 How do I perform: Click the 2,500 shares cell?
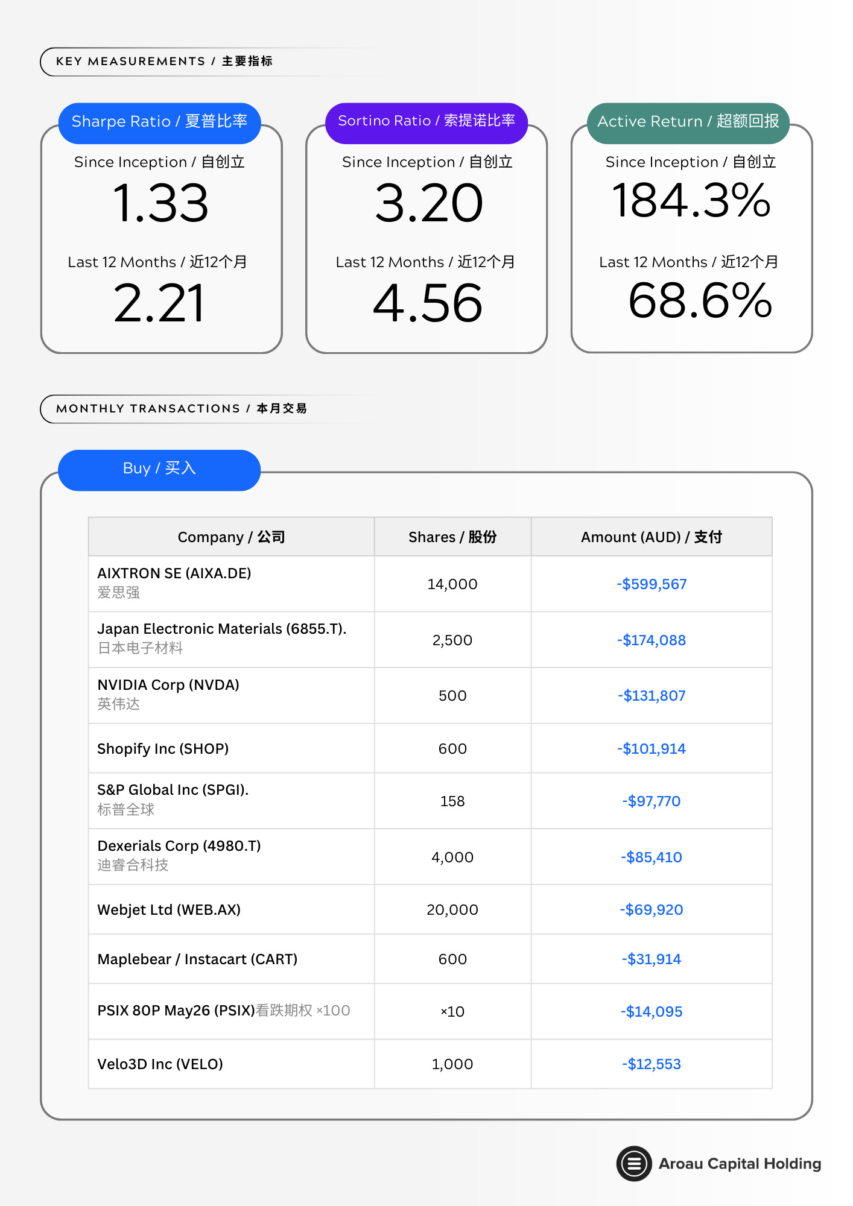coord(452,640)
